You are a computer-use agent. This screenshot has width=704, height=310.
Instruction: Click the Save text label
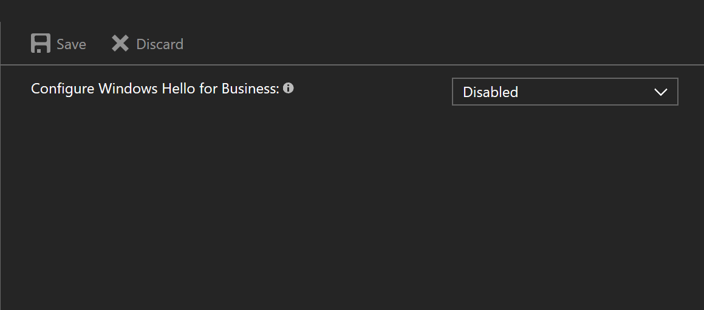[x=71, y=44]
